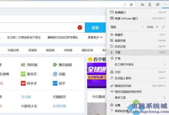This screenshot has width=169, height=115.
Task: Open 帮助和反馈 entry
Action: tap(138, 111)
